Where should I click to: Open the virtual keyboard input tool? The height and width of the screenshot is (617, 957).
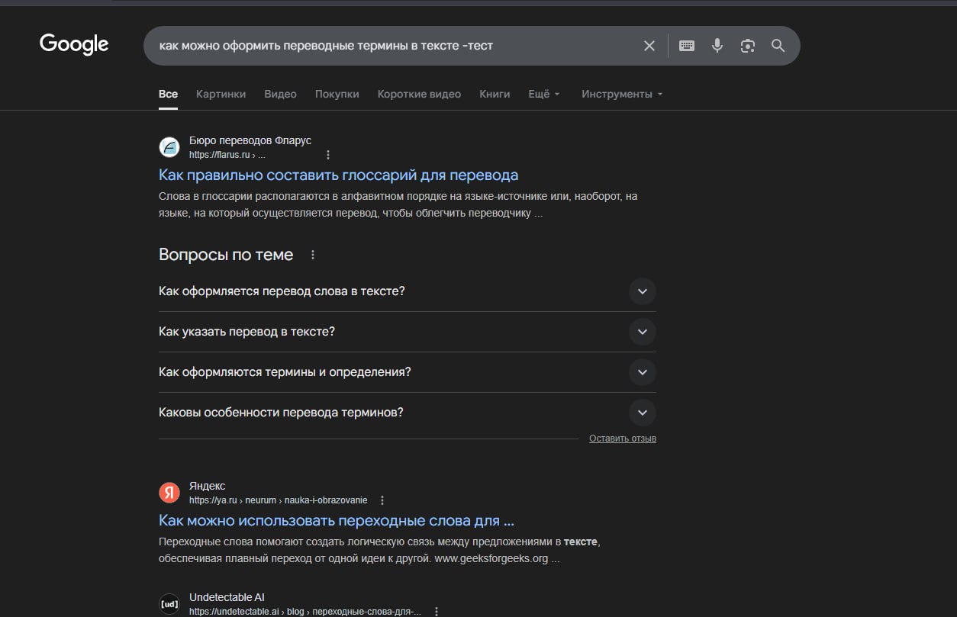687,46
